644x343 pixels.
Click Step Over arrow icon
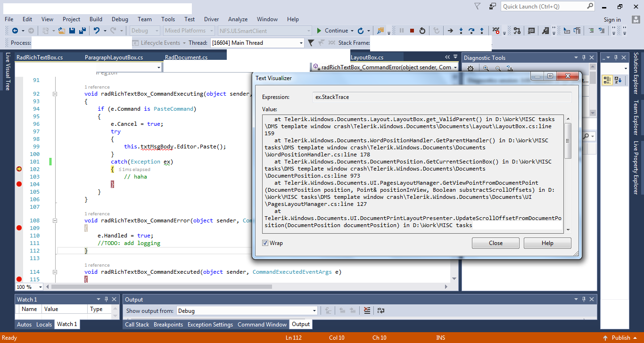tap(471, 31)
